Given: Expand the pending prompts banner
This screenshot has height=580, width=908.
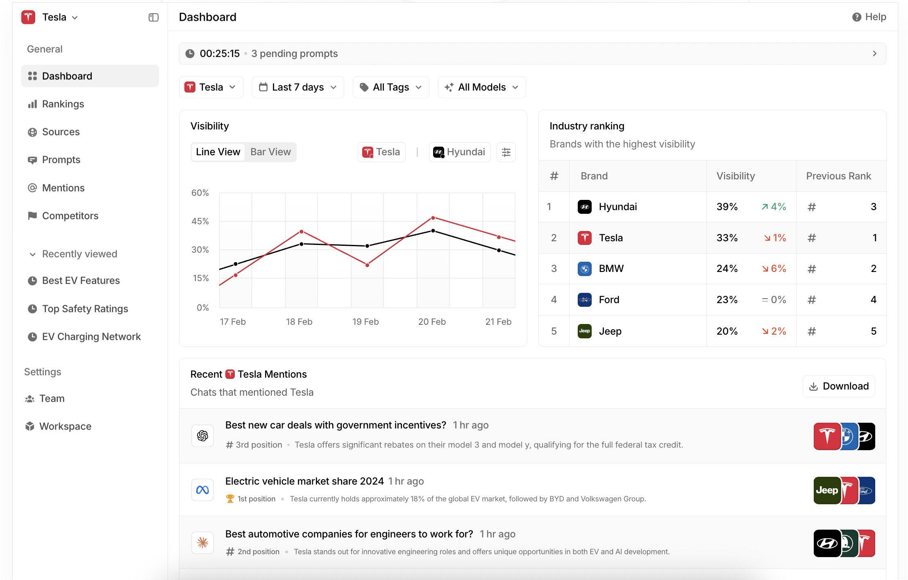Looking at the screenshot, I should tap(874, 54).
